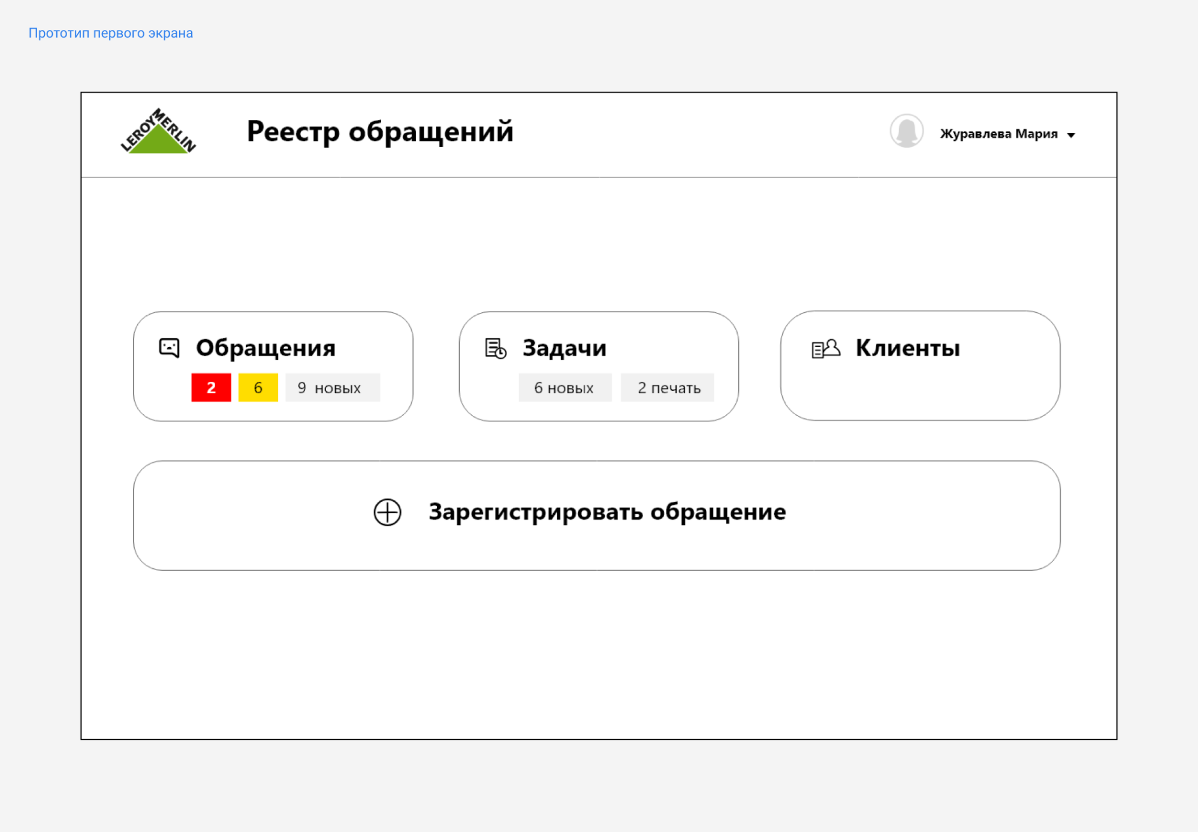Toggle the 2 печать filter in Задачи
Viewport: 1198px width, 832px height.
pos(667,387)
